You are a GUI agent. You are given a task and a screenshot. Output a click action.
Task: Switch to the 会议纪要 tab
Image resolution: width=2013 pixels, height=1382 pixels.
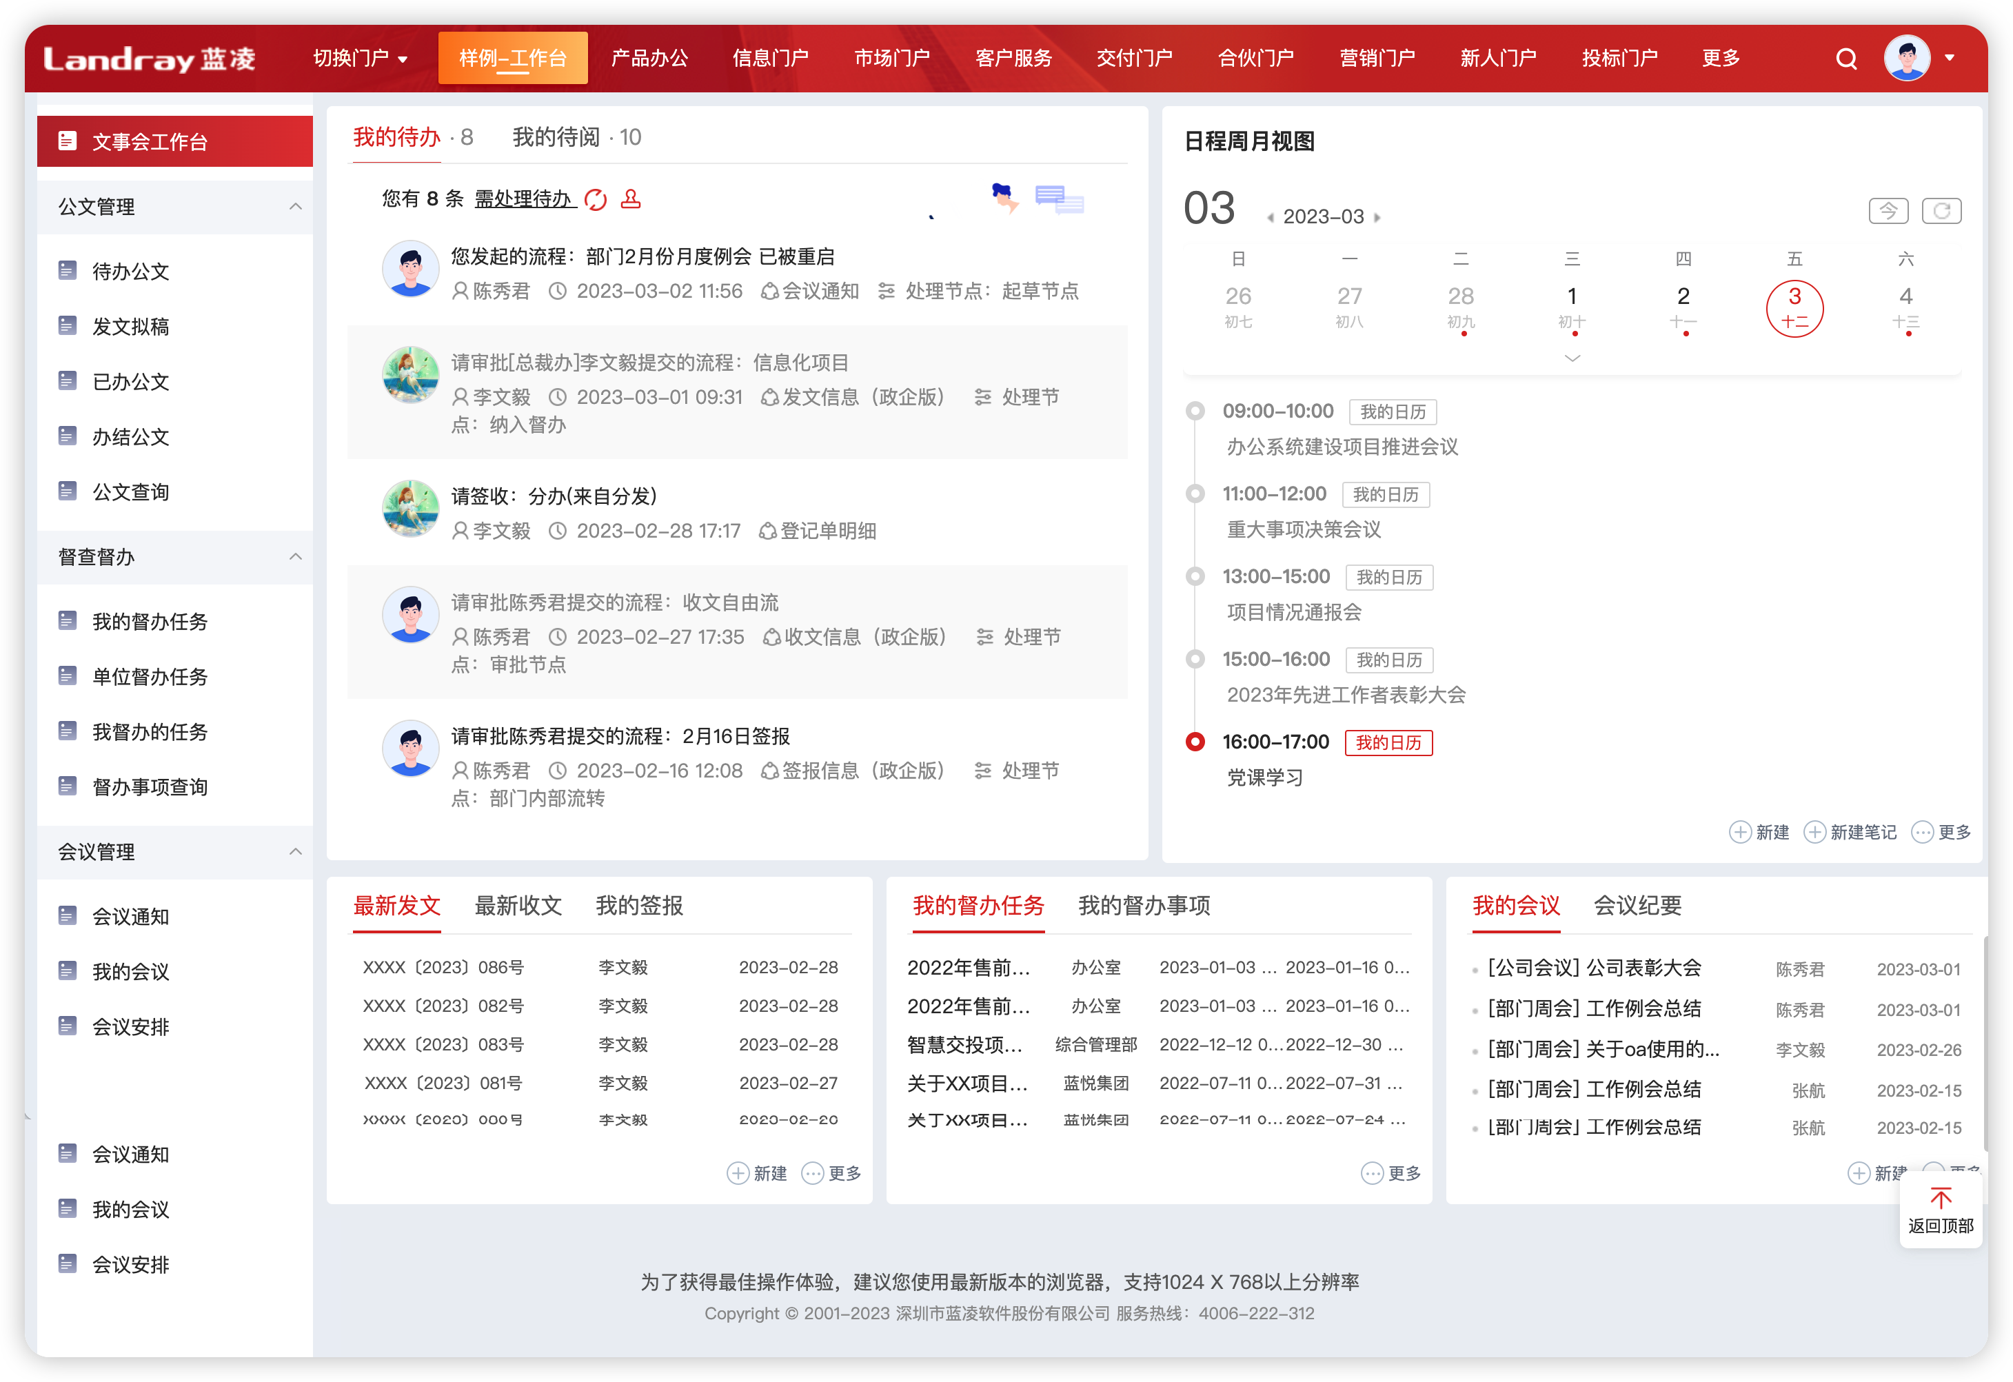tap(1637, 905)
